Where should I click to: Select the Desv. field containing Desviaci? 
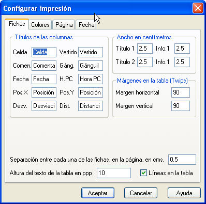click(x=44, y=106)
